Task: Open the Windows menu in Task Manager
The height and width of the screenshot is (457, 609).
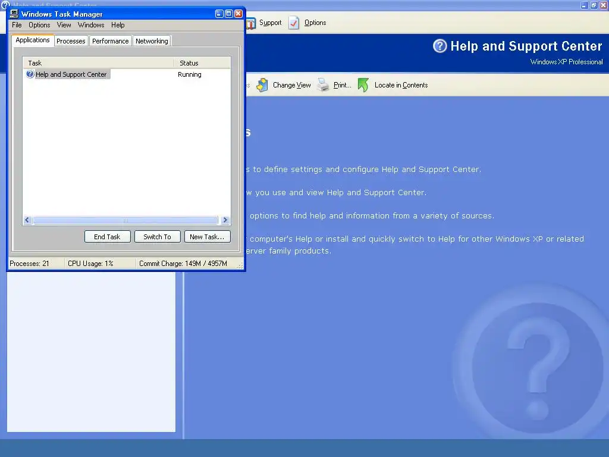Action: pos(91,25)
